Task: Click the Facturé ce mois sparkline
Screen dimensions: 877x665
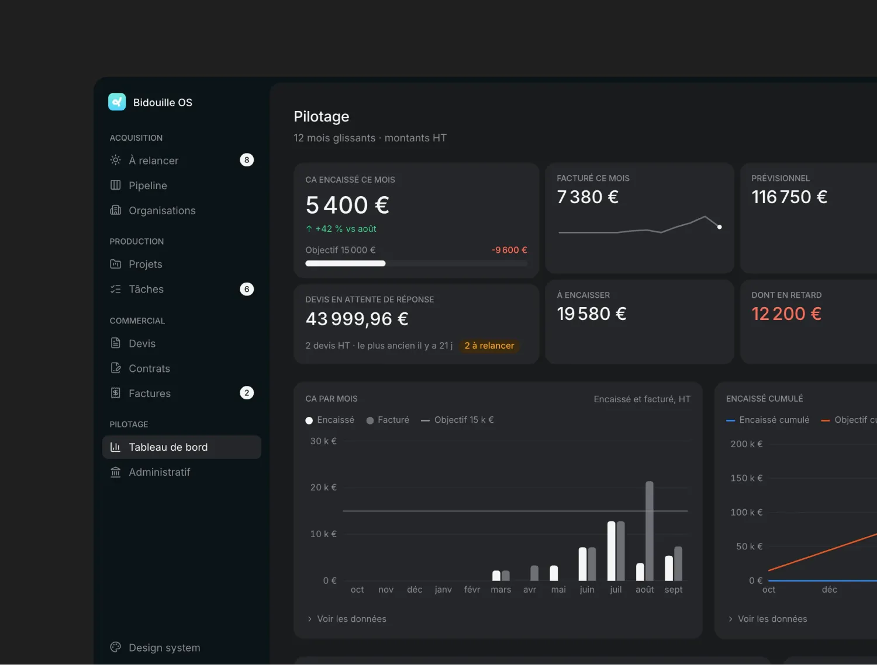Action: click(640, 225)
